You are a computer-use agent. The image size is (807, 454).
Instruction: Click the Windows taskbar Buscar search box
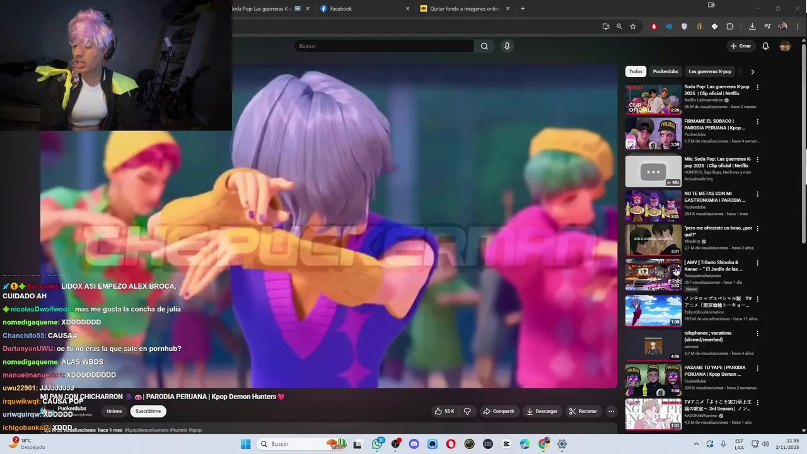click(x=301, y=444)
